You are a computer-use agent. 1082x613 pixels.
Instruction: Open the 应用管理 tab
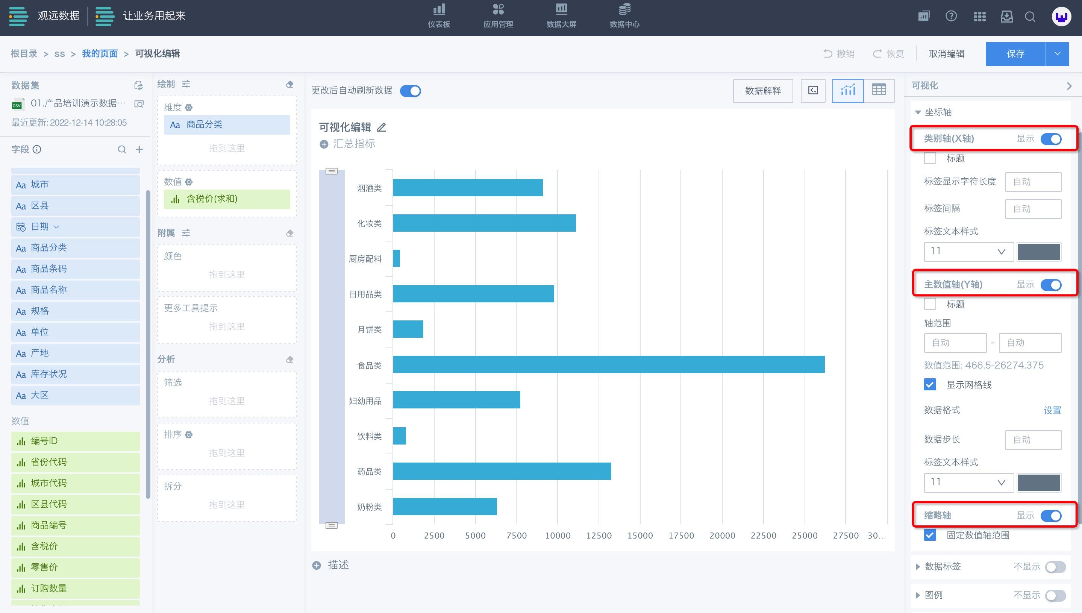(498, 16)
